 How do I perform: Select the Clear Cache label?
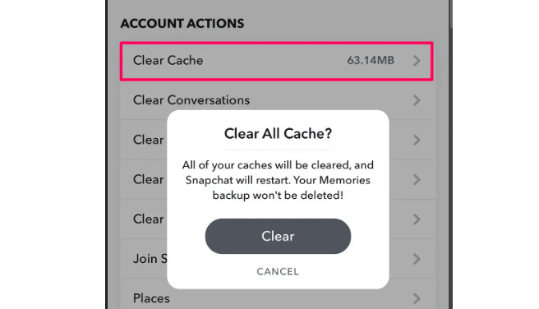click(168, 61)
